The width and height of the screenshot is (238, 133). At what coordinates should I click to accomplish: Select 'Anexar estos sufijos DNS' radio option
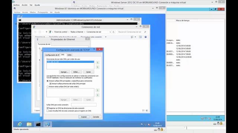point(48,87)
